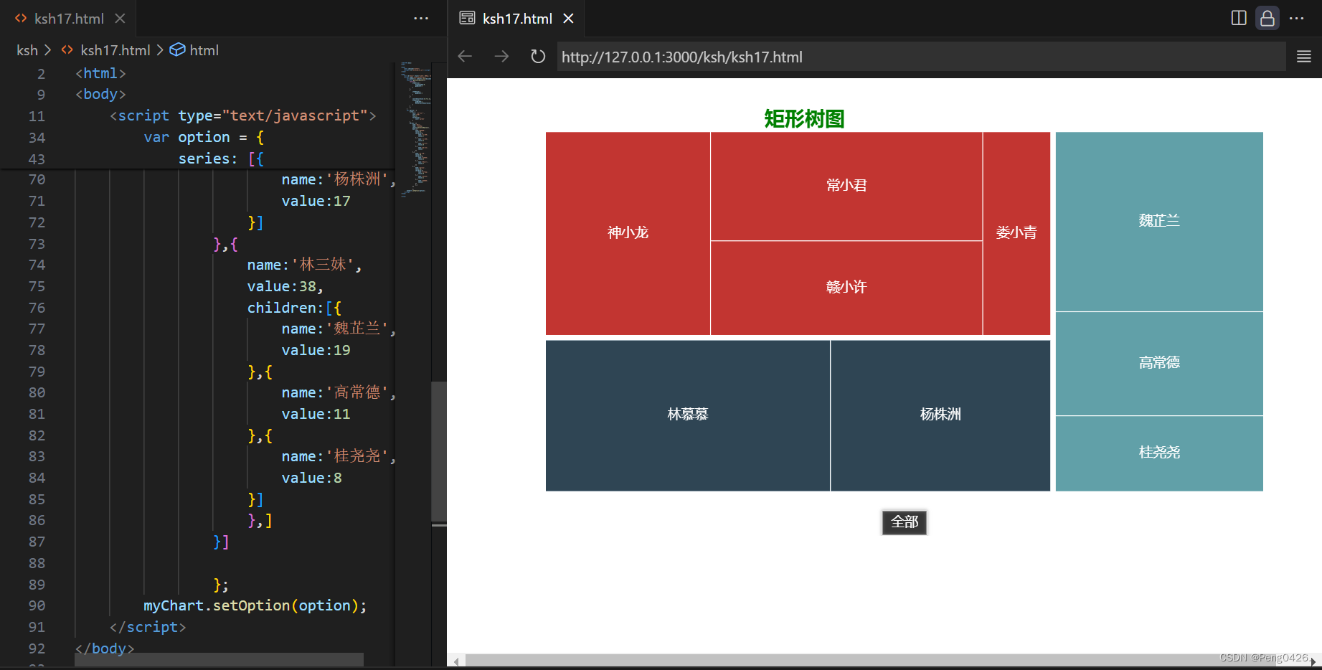Image resolution: width=1322 pixels, height=670 pixels.
Task: Click code text name:'桂尧尧'
Action: [x=339, y=456]
